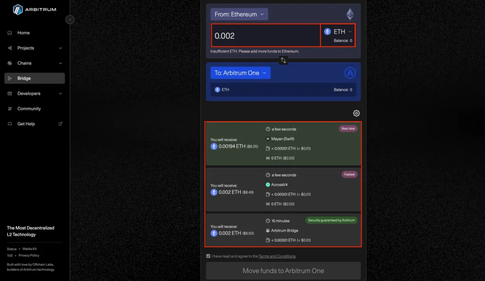485x281 pixels.
Task: Expand the Developers submenu chevron
Action: click(60, 94)
